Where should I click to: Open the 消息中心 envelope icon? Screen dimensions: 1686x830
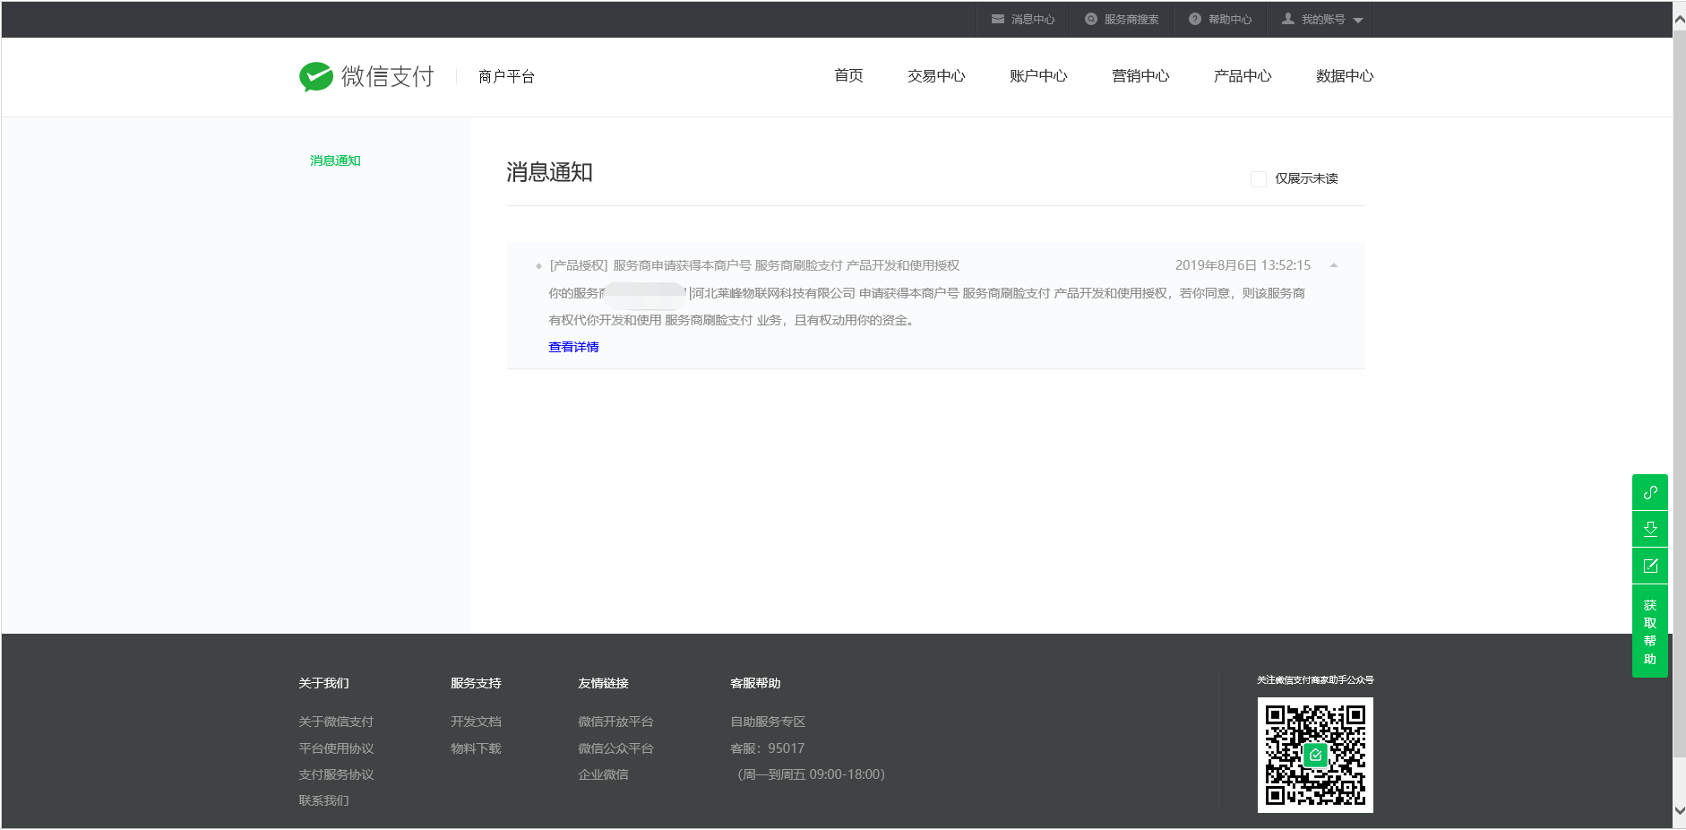997,19
